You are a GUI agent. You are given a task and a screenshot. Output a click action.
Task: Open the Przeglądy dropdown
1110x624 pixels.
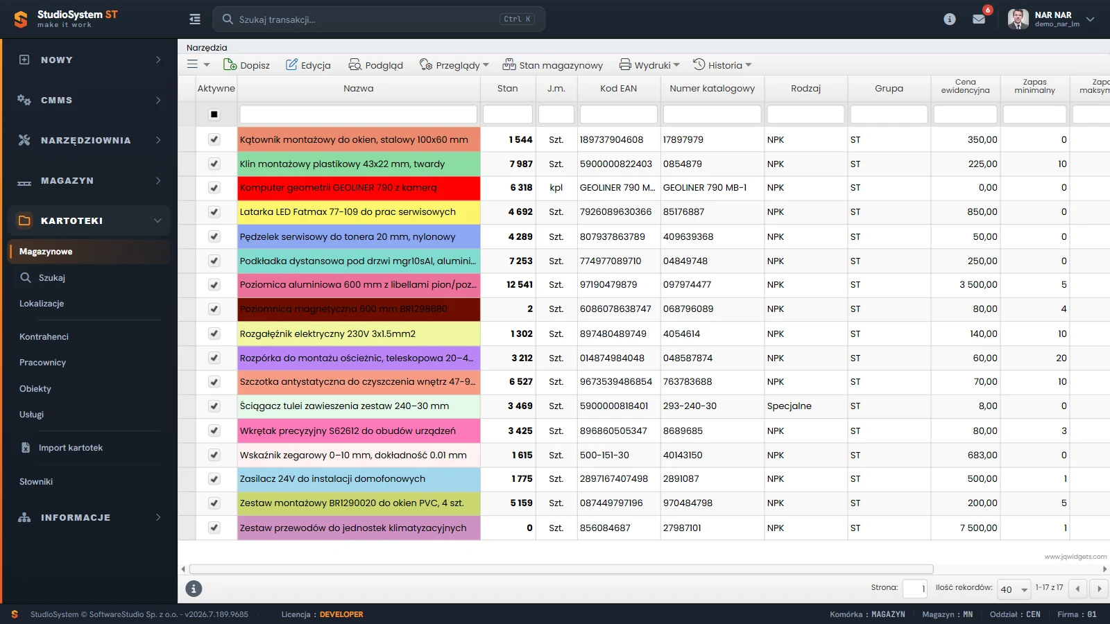454,64
